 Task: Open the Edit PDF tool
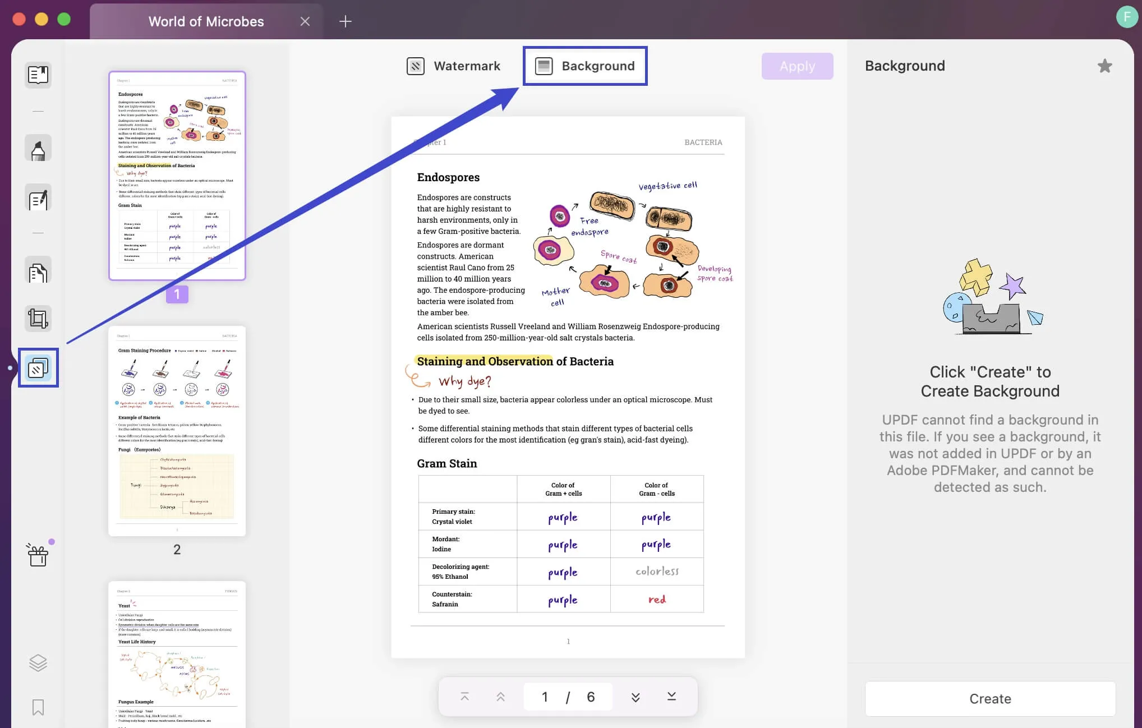coord(38,199)
